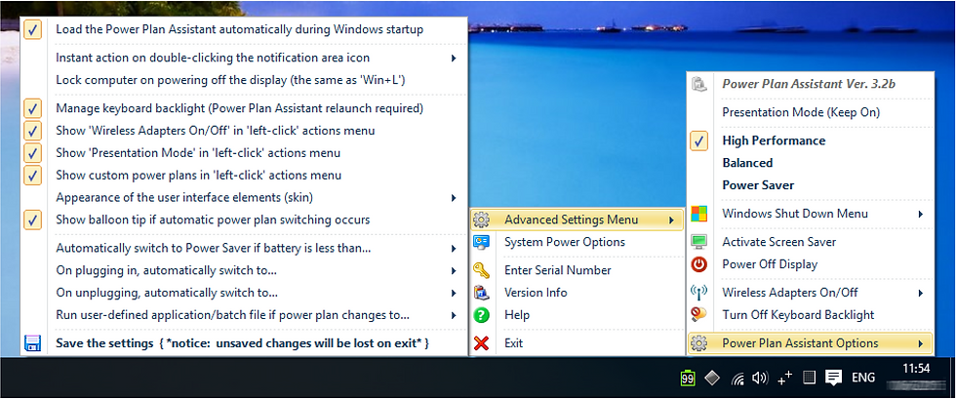Expand On unplugging submenu arrow
The image size is (956, 399).
coord(454,293)
